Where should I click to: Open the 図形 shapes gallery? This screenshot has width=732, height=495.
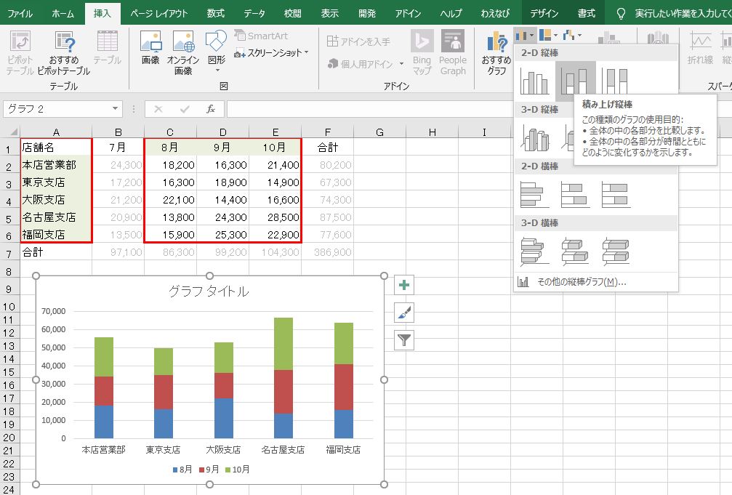[x=216, y=52]
